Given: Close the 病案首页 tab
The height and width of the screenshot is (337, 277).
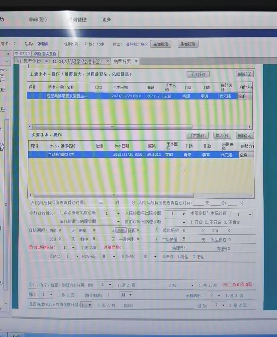Looking at the screenshot, I should [x=136, y=61].
